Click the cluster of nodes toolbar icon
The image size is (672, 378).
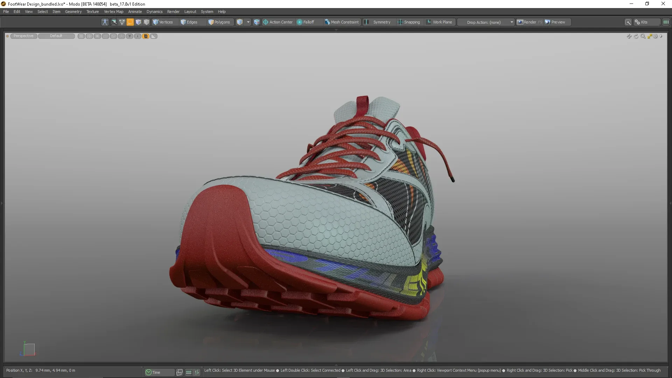coord(122,22)
